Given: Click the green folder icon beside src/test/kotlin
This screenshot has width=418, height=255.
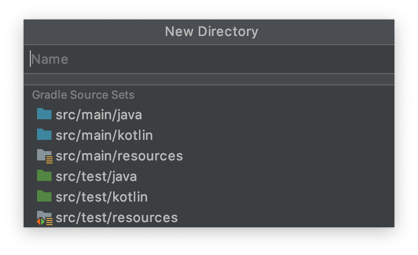Looking at the screenshot, I should click(44, 196).
